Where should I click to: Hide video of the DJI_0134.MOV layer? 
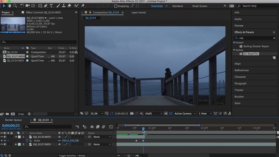(x=2, y=137)
